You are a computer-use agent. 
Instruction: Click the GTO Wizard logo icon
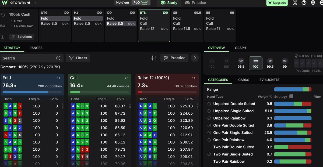pyautogui.click(x=4, y=3)
